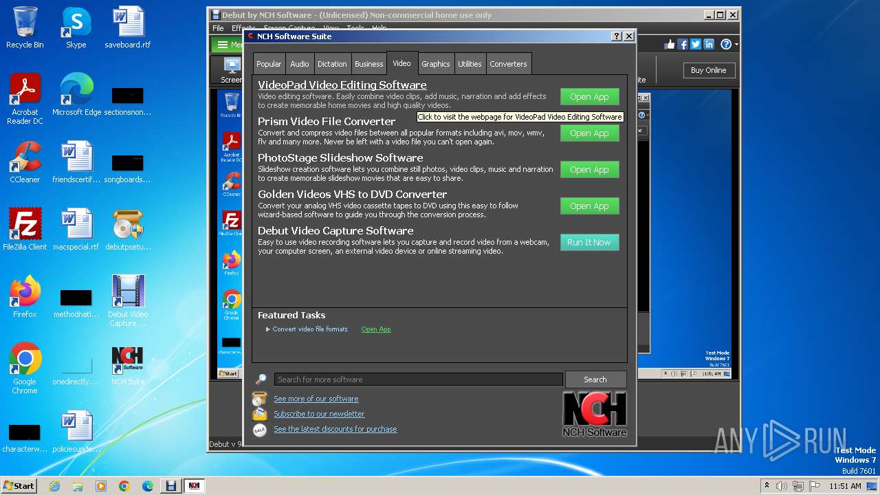Click the thumbs-up like icon in Debut
The image size is (880, 495).
coord(670,44)
